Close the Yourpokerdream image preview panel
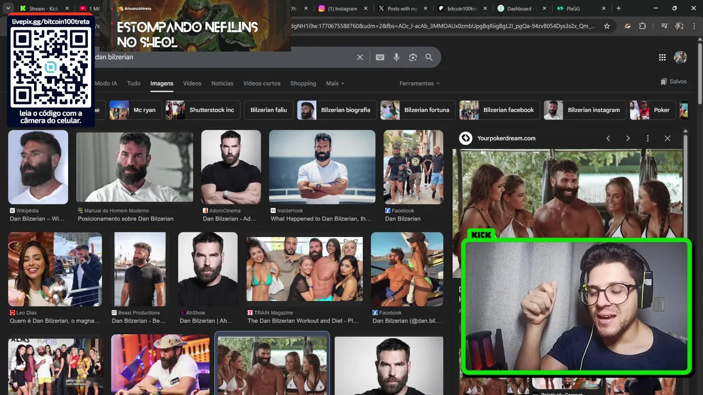The height and width of the screenshot is (395, 703). tap(667, 138)
